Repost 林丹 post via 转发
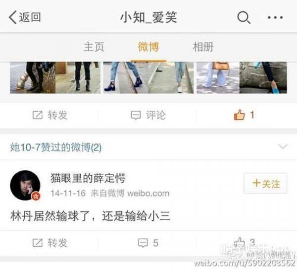297x269 pixels. pos(50,243)
